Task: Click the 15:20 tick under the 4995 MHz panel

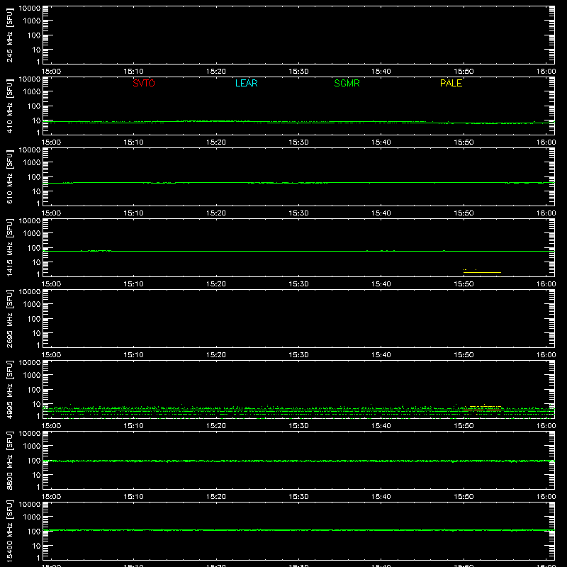Action: pyautogui.click(x=216, y=426)
